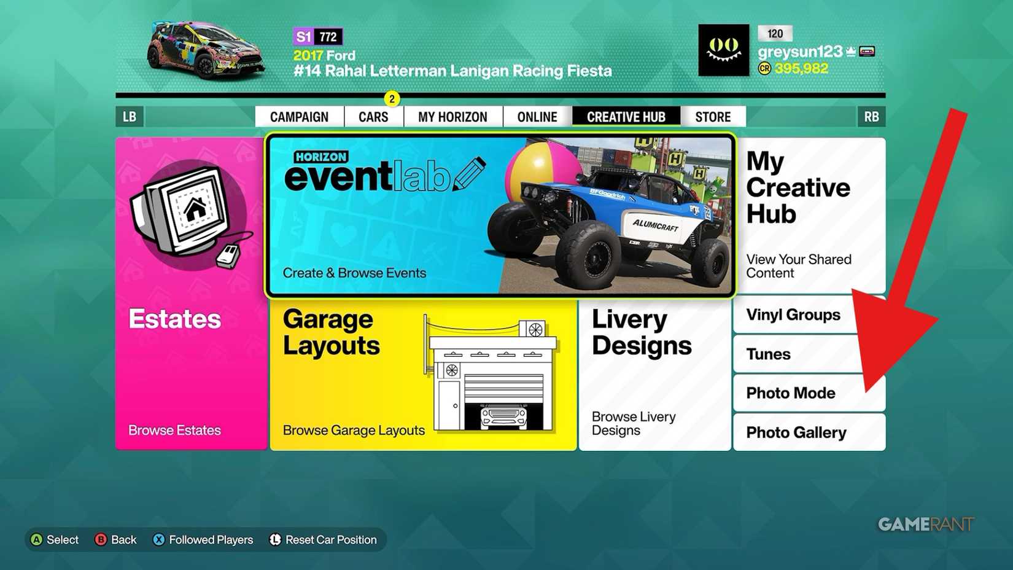Open Vinyl Groups

click(810, 314)
